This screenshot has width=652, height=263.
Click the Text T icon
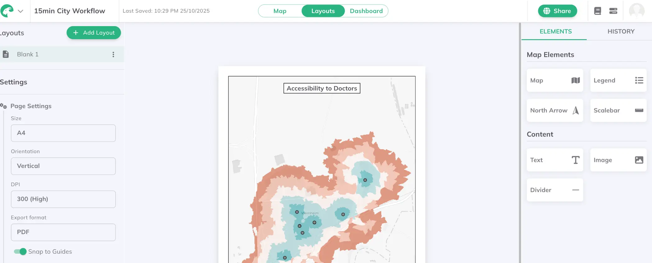pyautogui.click(x=576, y=160)
